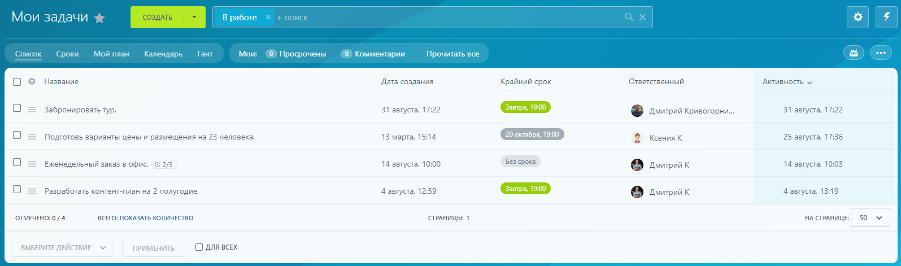Open the Подготовь варианты цены и размещения task
901x266 pixels.
[150, 137]
